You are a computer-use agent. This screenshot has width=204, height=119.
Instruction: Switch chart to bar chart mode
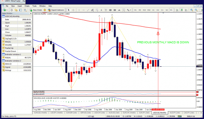point(177,10)
